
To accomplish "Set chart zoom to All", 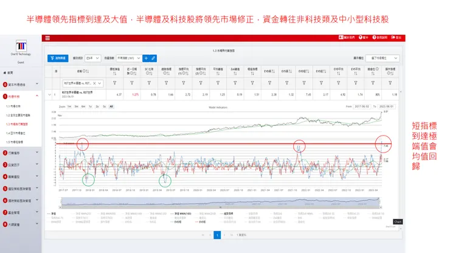I will click(111, 106).
